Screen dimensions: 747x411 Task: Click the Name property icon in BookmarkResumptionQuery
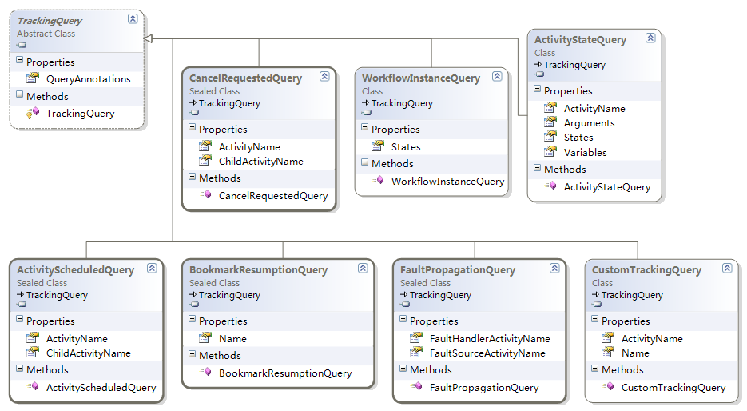pos(205,338)
